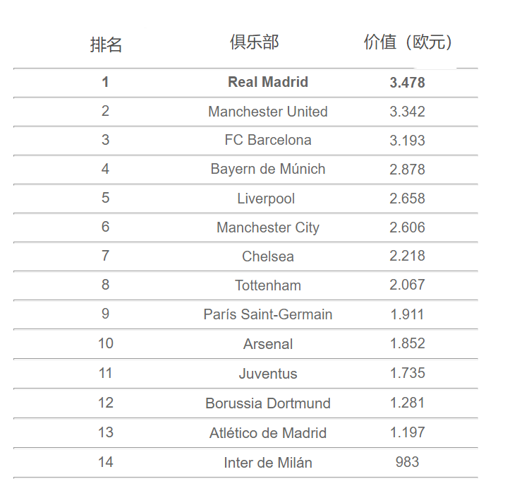Click the 3.478 value cell

coord(407,83)
